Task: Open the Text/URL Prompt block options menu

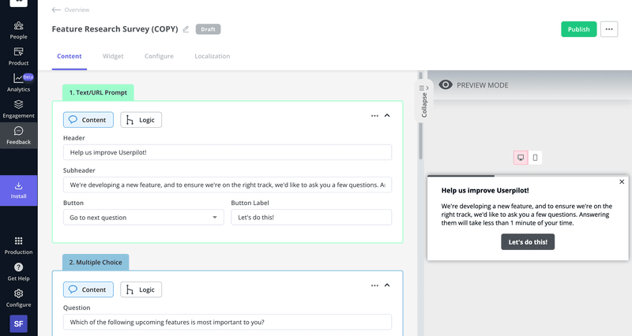Action: 374,116
